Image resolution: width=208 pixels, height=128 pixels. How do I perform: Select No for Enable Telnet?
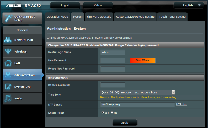[x=112, y=112]
